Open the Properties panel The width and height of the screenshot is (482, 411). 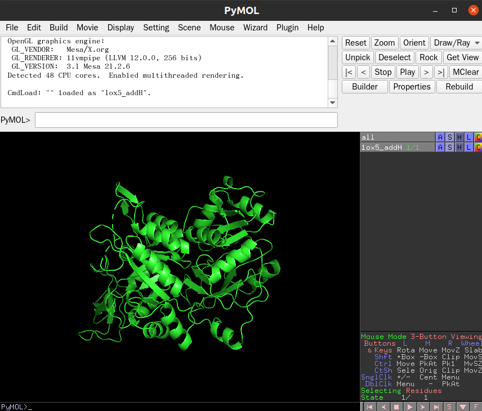(x=412, y=87)
